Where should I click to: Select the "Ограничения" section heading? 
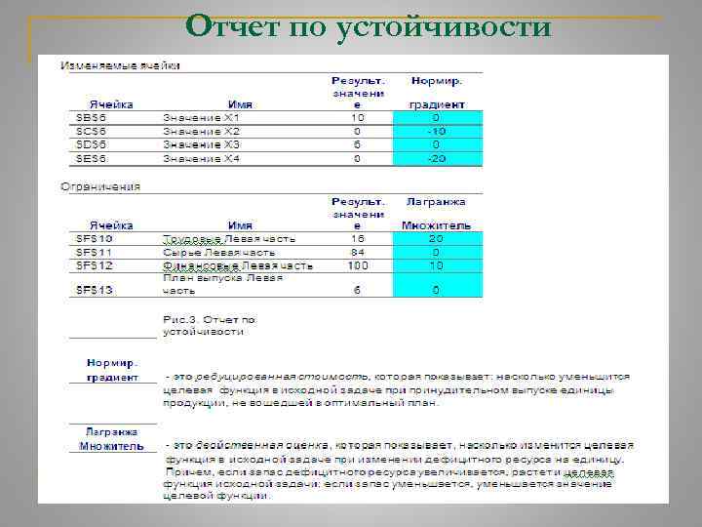coord(100,186)
